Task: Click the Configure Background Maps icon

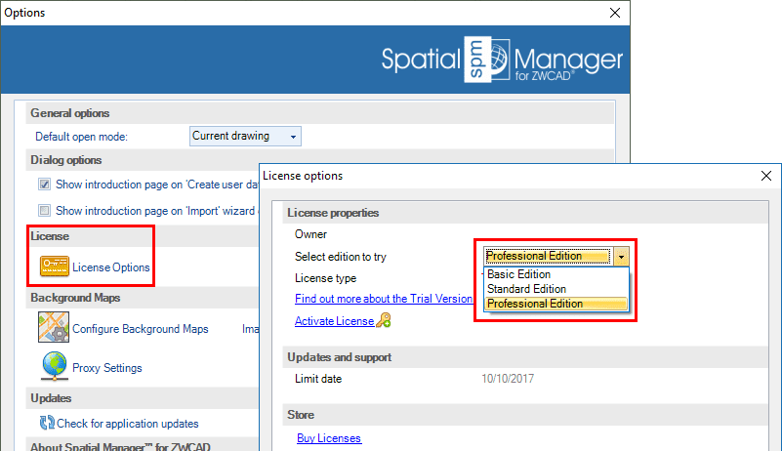Action: (x=53, y=328)
